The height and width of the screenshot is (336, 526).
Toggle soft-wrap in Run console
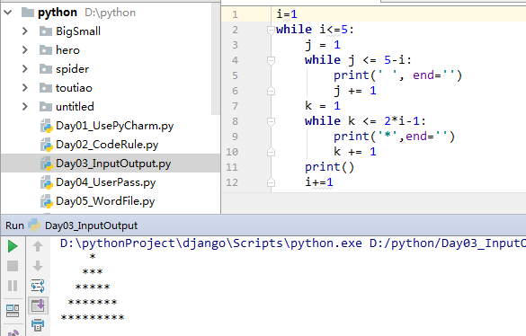point(38,286)
